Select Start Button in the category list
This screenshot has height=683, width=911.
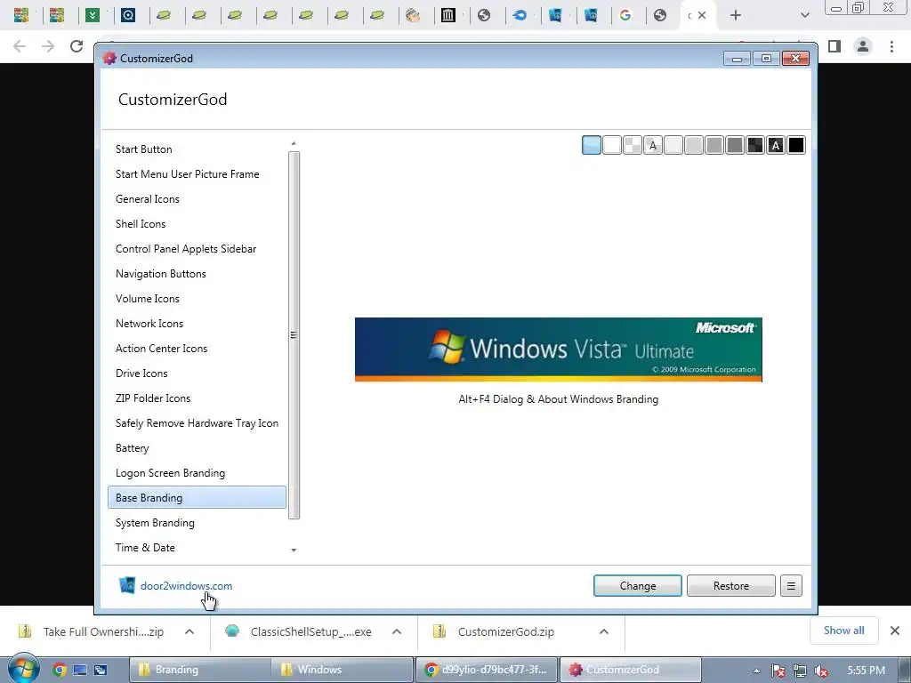[x=197, y=149]
